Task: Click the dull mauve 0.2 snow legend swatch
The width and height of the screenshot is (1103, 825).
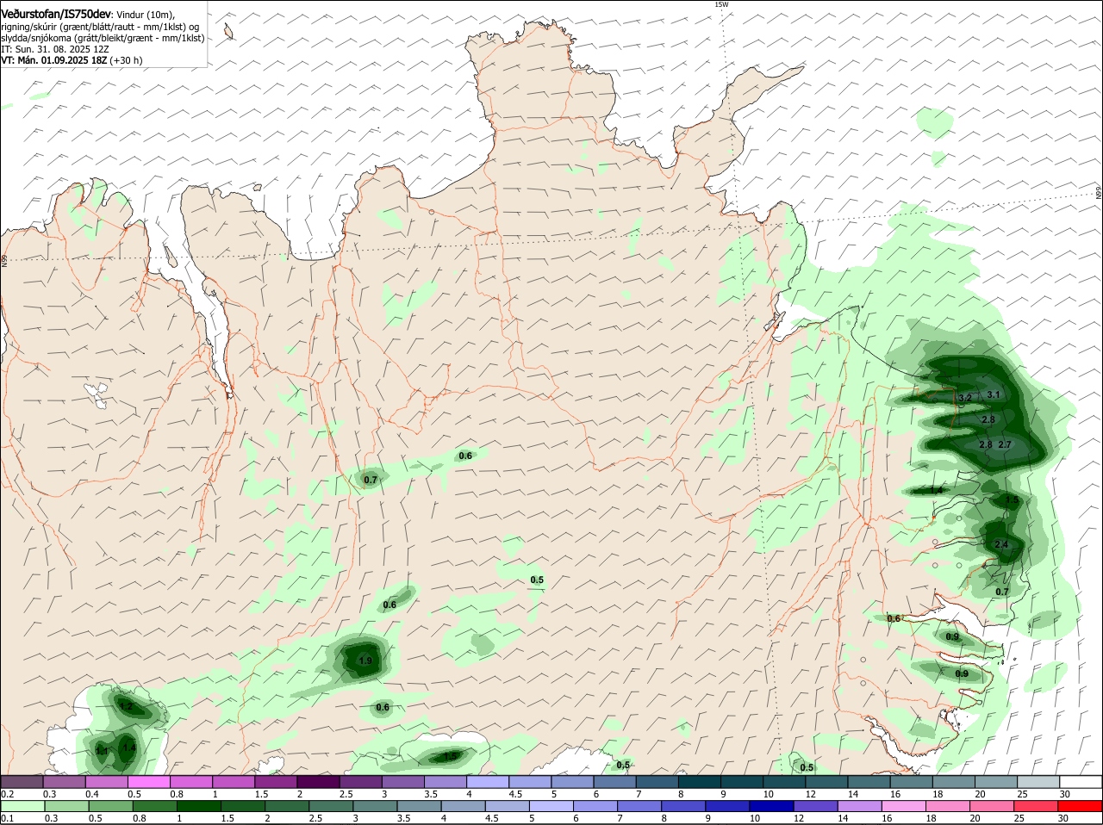Action: (22, 781)
